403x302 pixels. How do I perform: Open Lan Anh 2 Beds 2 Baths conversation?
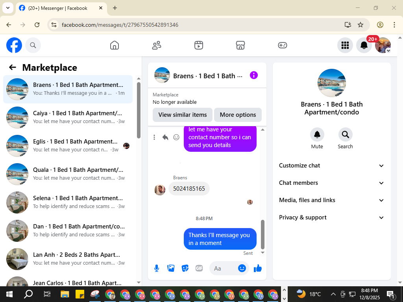point(68,259)
